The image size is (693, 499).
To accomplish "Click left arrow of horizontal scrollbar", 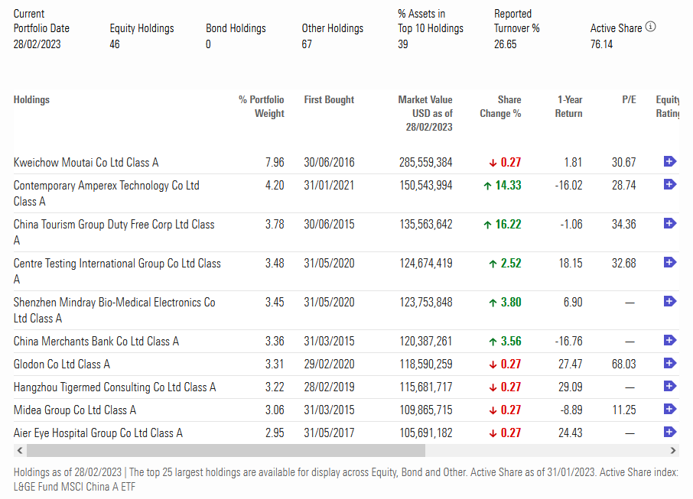I will [19, 451].
